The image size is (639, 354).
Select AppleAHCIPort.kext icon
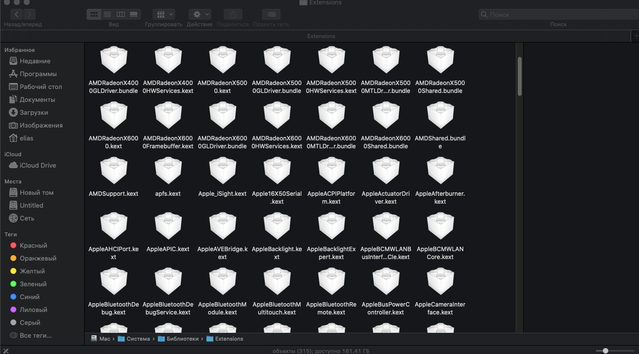[113, 226]
